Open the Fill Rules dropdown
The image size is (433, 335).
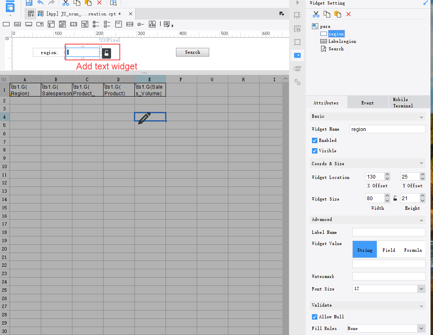[421, 328]
